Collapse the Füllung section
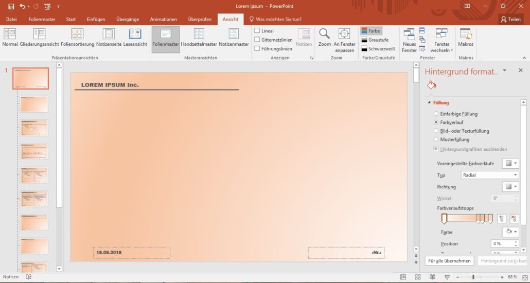This screenshot has height=283, width=530. pyautogui.click(x=429, y=102)
